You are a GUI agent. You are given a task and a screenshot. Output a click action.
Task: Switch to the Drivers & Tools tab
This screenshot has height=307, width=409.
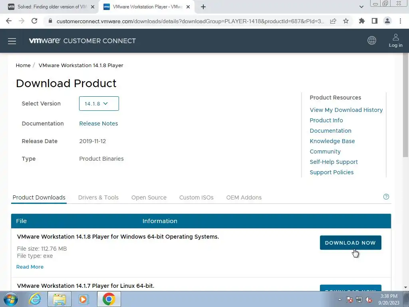pyautogui.click(x=98, y=197)
